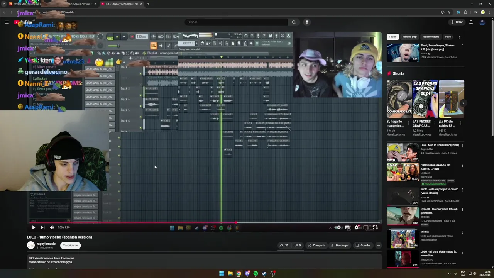Mute the video player volume
Screen dimensions: 494x278
[x=52, y=227]
